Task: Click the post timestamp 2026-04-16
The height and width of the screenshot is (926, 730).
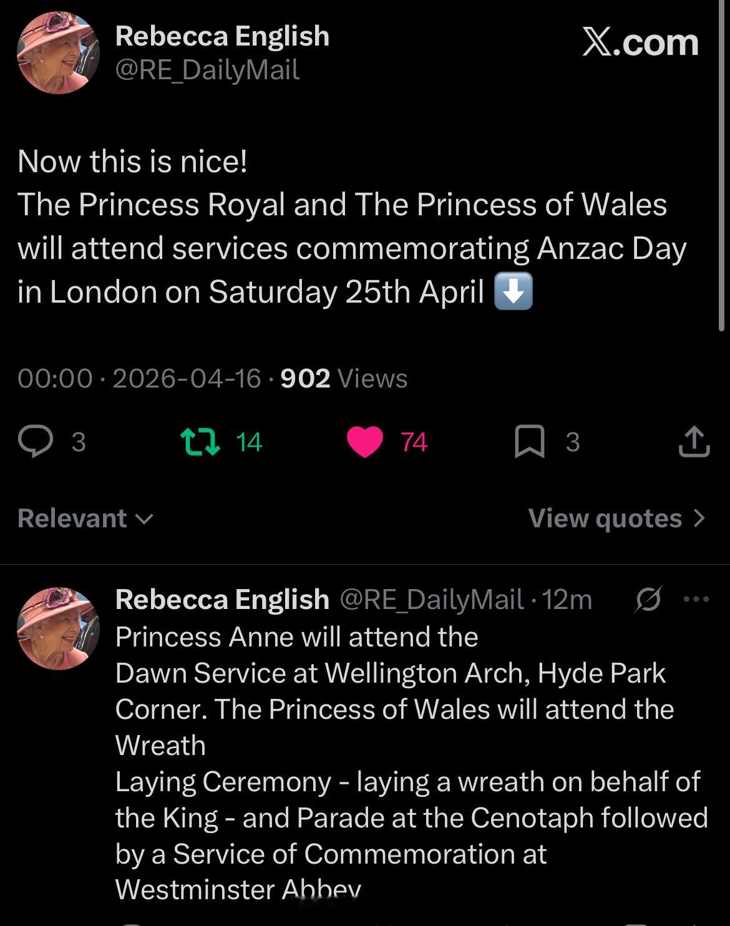Action: click(187, 379)
